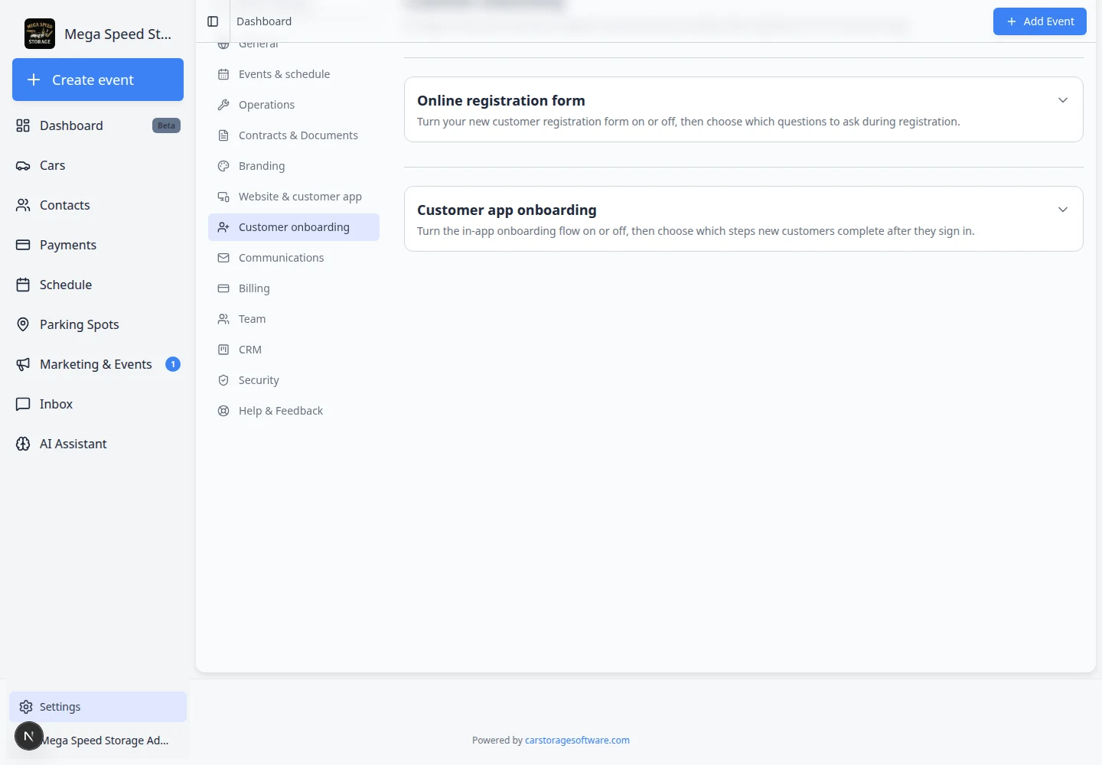Image resolution: width=1102 pixels, height=765 pixels.
Task: Open the carstoragesoftware.com link
Action: 577,740
